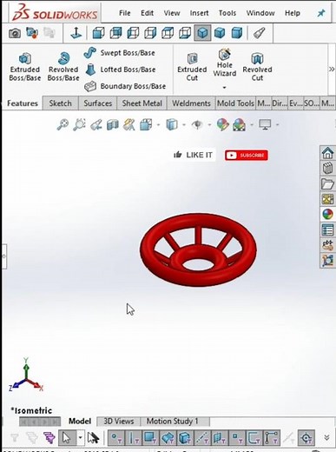Click the Dynamic Annotation Views icon
Screen dimensions: 336x452
click(x=129, y=125)
